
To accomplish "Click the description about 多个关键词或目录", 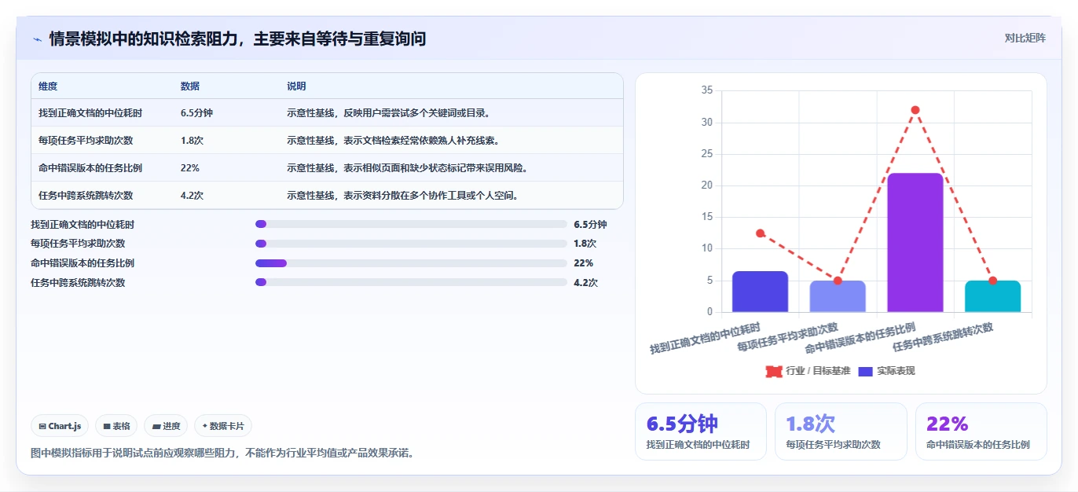I will [x=390, y=113].
